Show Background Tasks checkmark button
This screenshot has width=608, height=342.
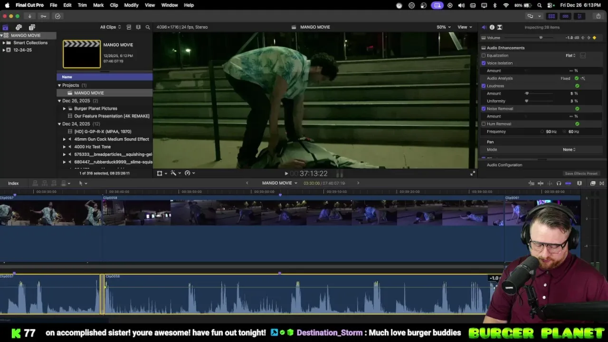[x=57, y=16]
